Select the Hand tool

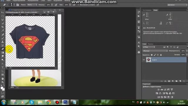(3, 79)
